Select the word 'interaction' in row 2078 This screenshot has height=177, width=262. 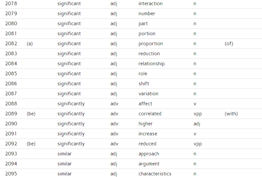(150, 4)
